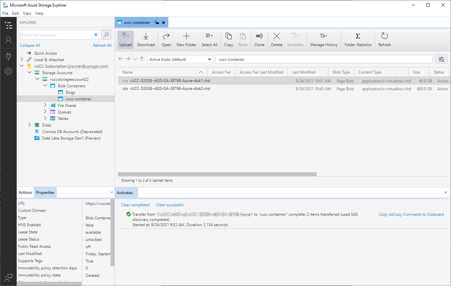Expand the File Shares tree node
The image size is (451, 286).
pos(45,105)
